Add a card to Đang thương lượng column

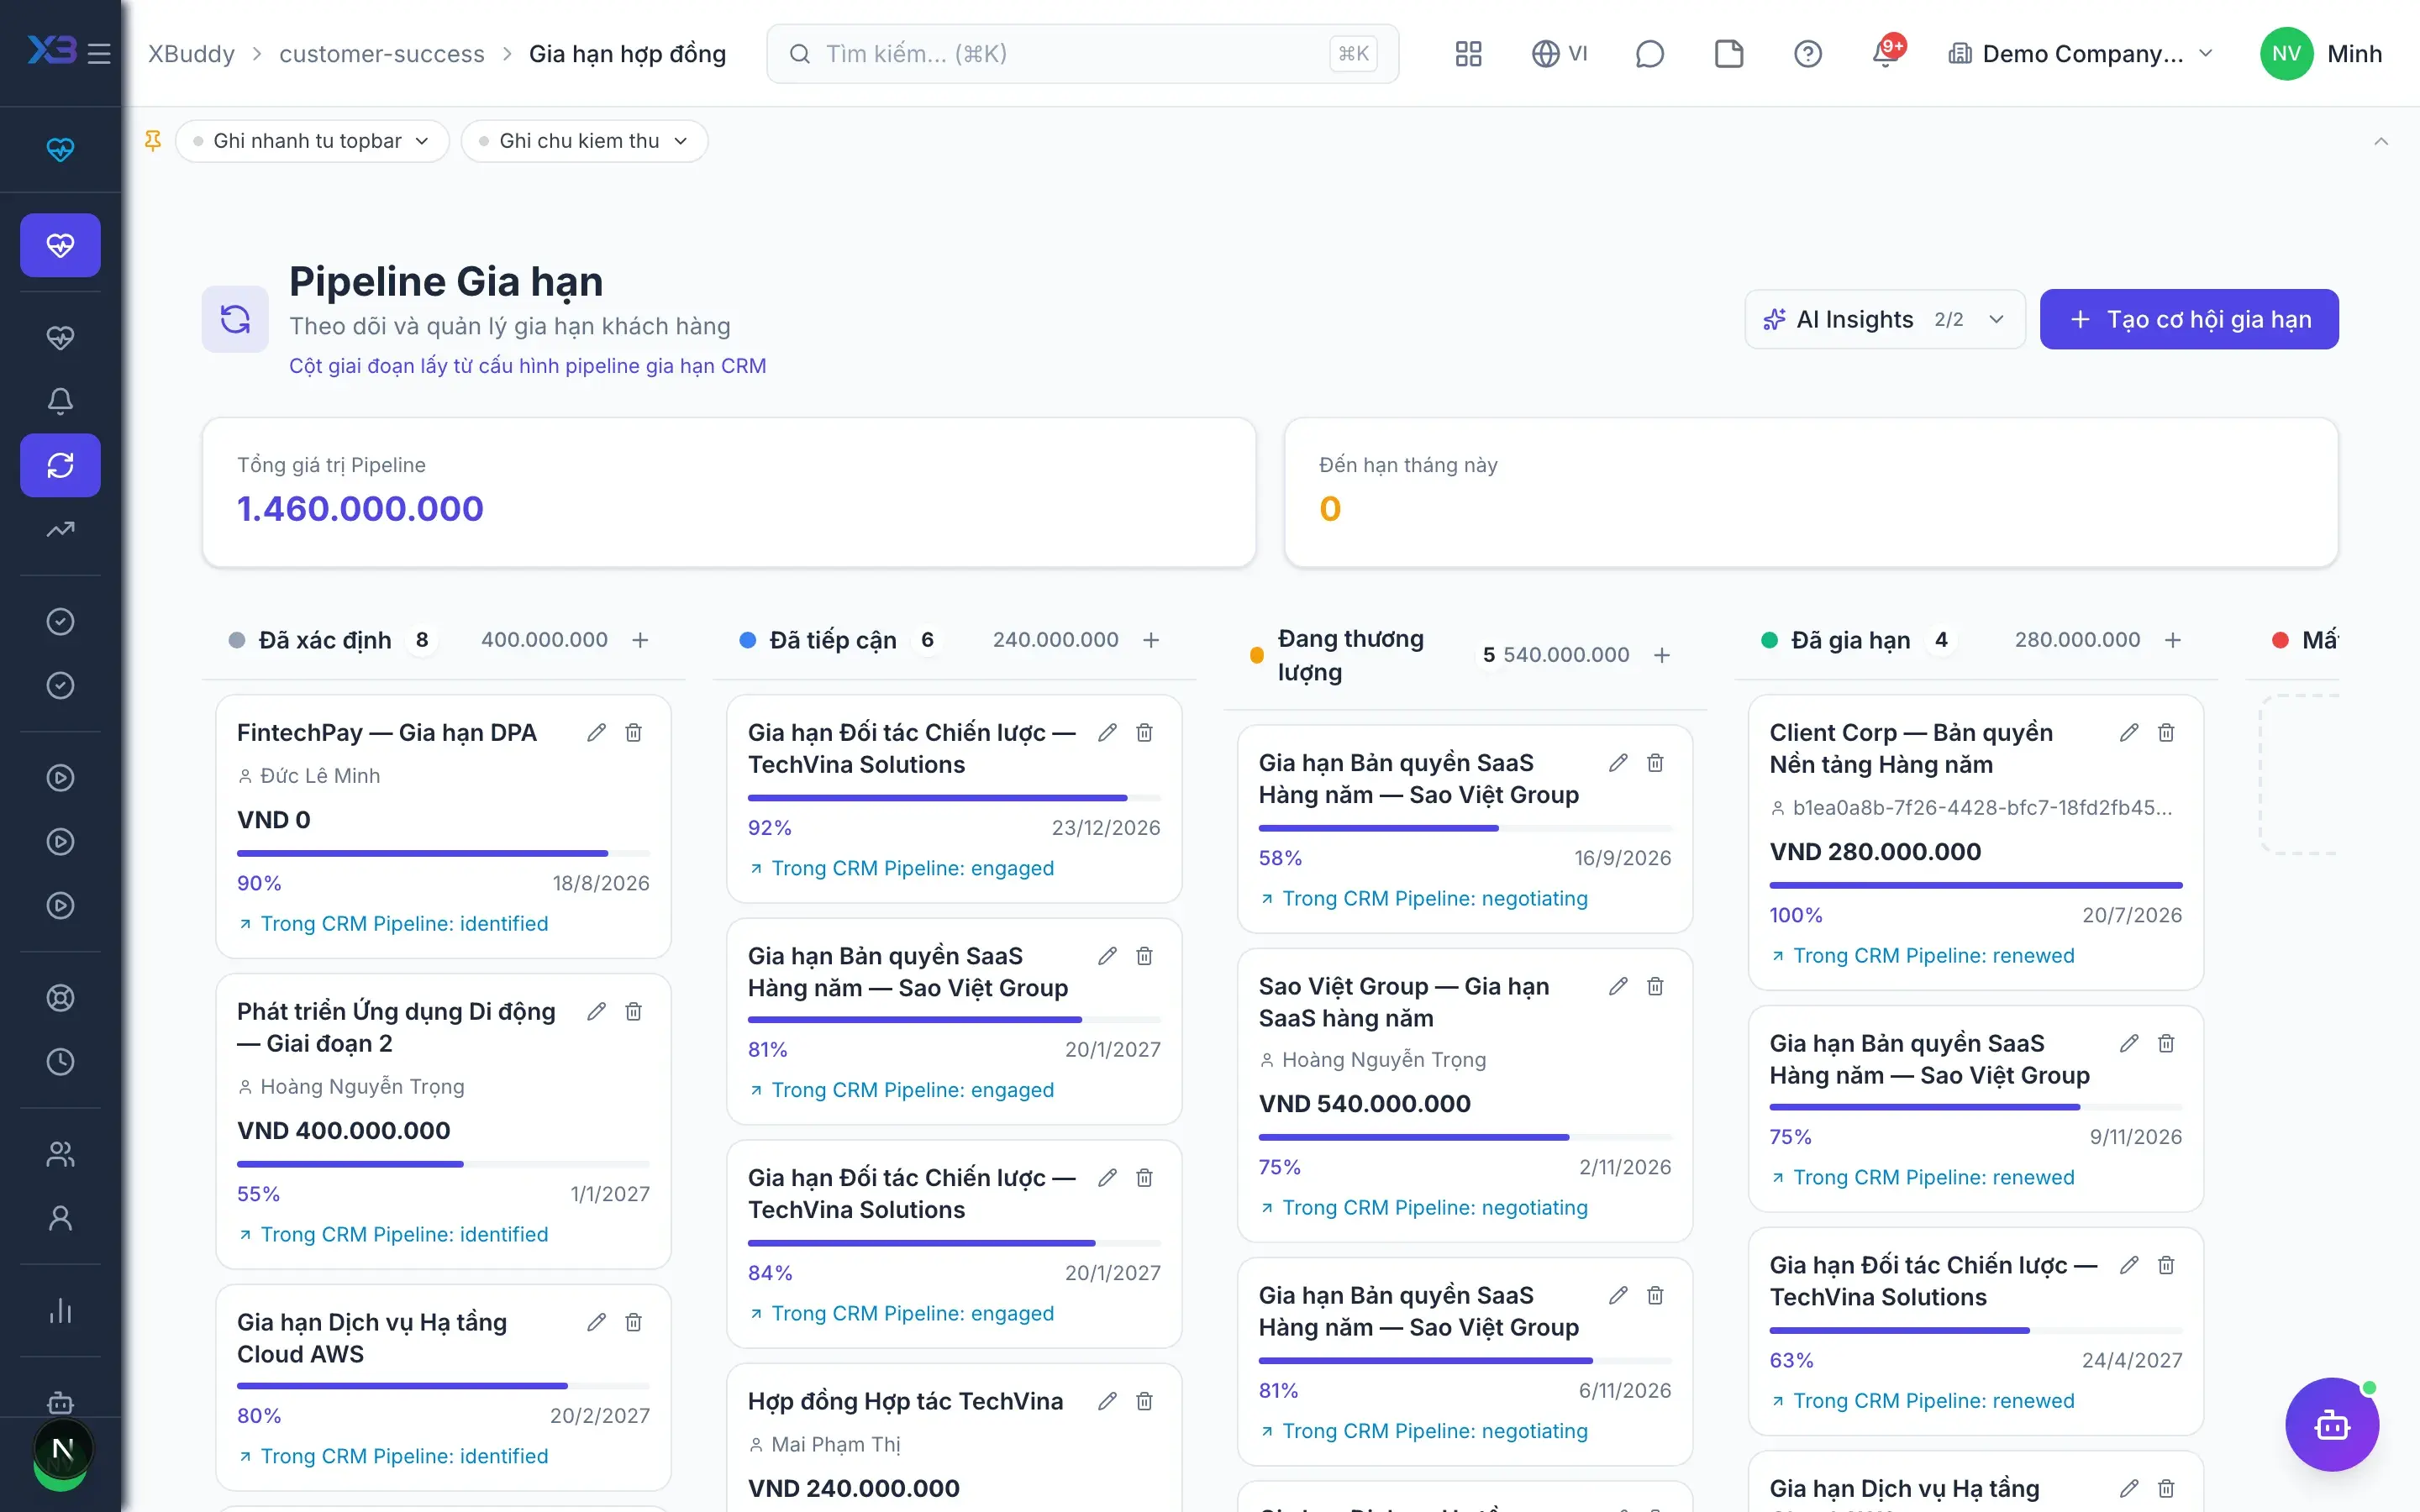1662,655
